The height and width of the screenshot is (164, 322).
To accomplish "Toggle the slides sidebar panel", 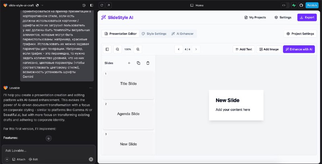I will tap(107, 49).
